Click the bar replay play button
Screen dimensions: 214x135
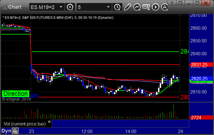tap(156, 7)
